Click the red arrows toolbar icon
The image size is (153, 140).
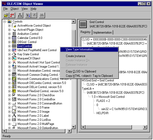(12, 15)
